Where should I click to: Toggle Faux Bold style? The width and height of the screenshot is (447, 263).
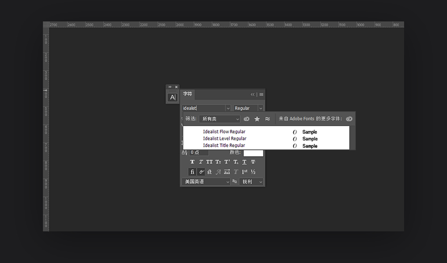[192, 162]
